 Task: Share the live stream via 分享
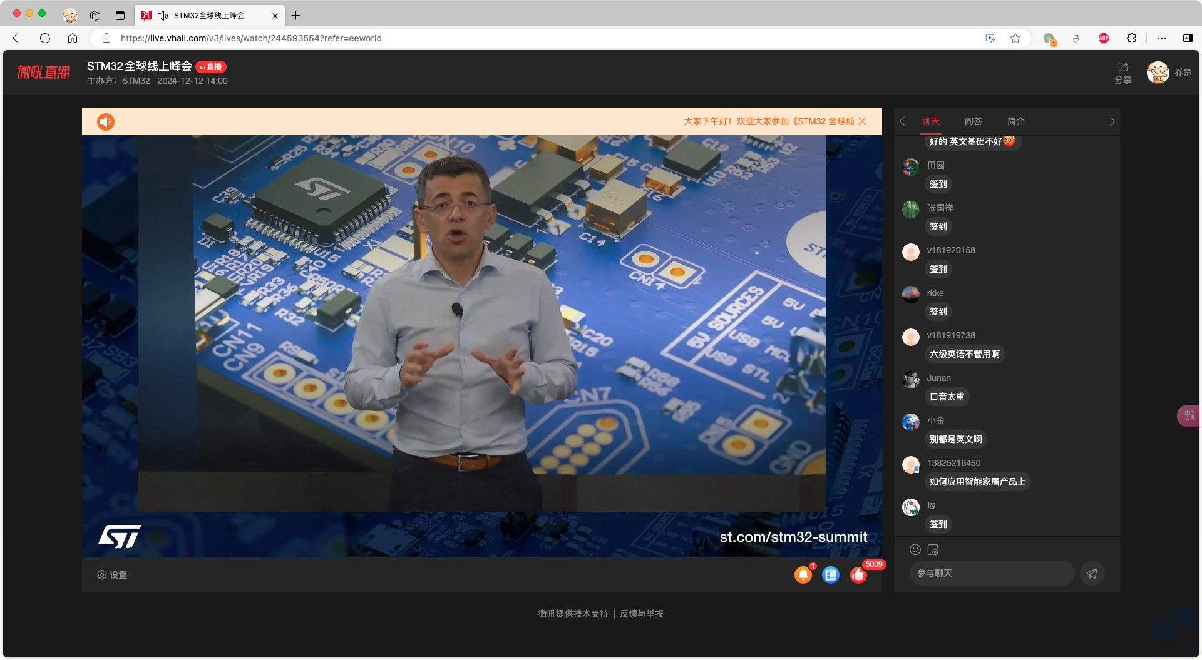point(1122,73)
